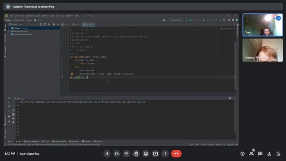Mute the microphone in the Meet bar
Viewport: 286px width, 161px height.
coord(107,154)
